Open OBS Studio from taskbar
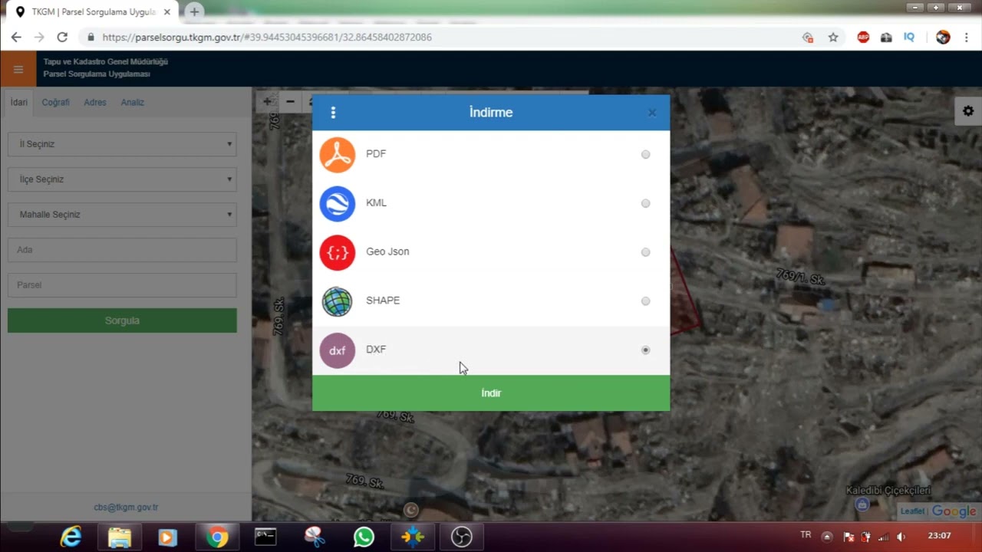This screenshot has height=552, width=982. (x=461, y=537)
